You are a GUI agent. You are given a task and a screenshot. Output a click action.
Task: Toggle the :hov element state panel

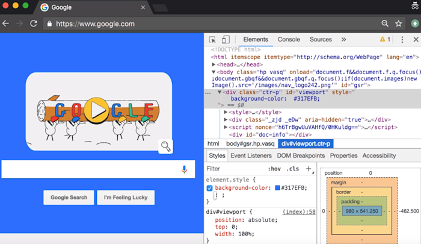tap(274, 169)
